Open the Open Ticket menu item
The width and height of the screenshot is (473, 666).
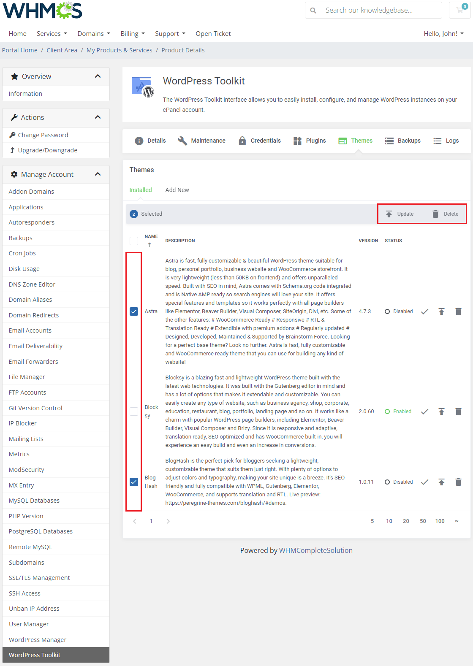tap(213, 34)
